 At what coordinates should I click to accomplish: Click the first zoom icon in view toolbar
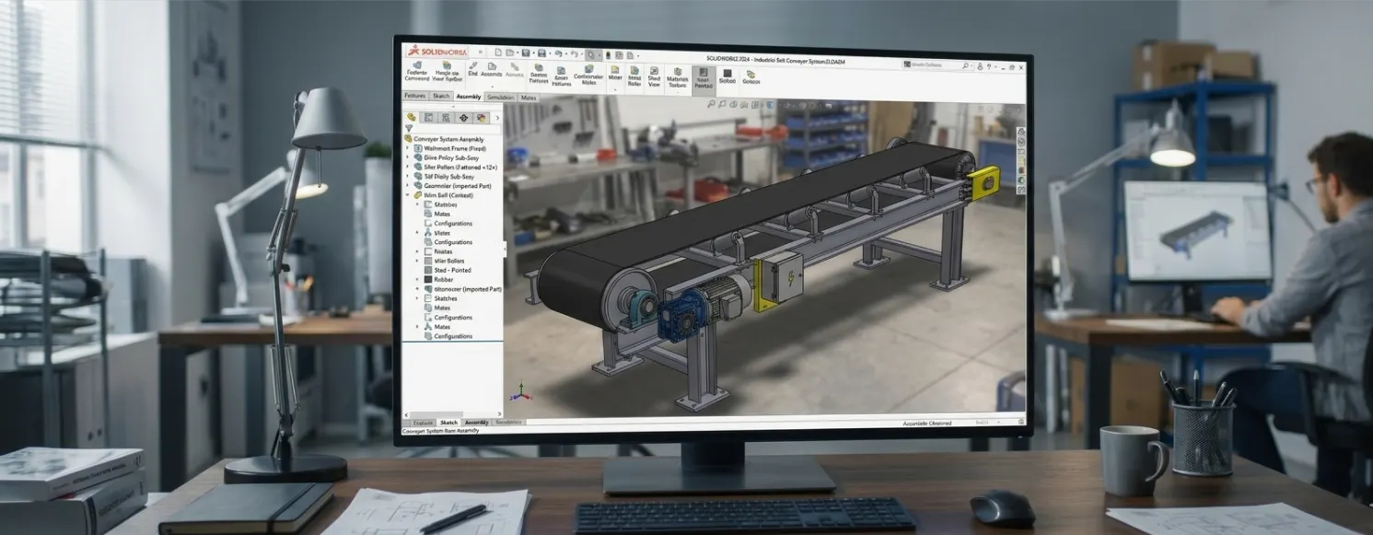coord(711,104)
